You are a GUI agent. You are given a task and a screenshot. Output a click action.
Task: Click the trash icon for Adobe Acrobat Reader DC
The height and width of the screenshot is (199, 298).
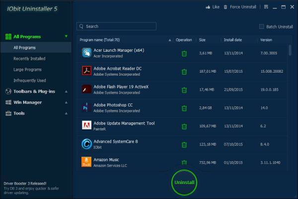pyautogui.click(x=184, y=72)
